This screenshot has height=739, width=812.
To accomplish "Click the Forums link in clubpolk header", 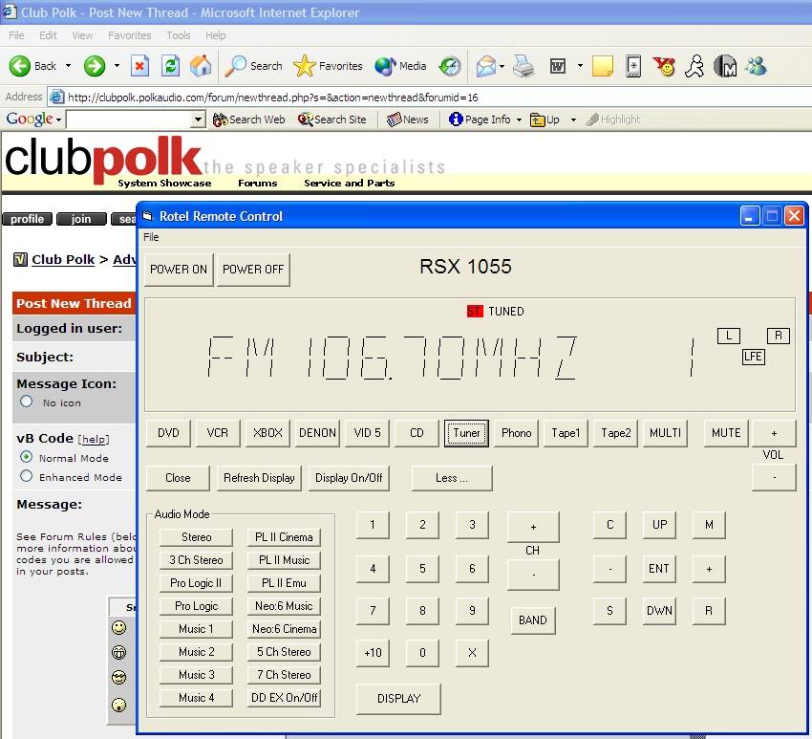I will (x=257, y=183).
